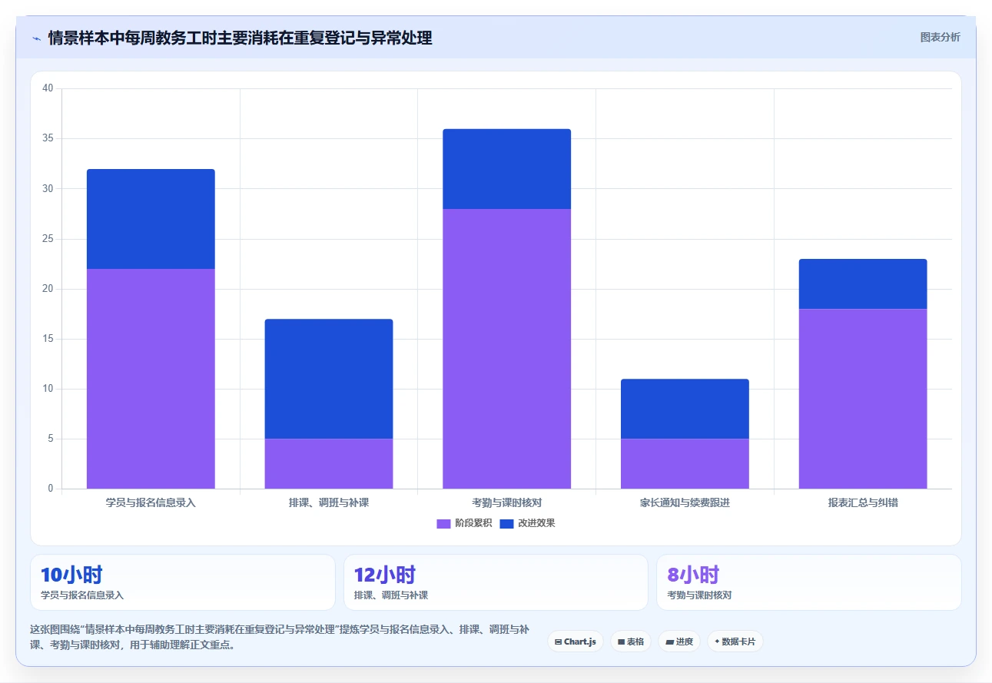Viewport: 992px width, 683px height.
Task: Click blue bar segment for 报表汇总与纠错
Action: coord(863,284)
